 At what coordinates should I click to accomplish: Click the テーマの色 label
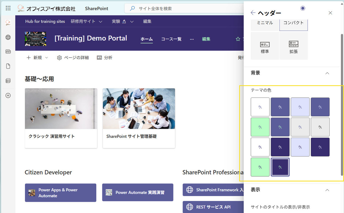[x=261, y=90]
